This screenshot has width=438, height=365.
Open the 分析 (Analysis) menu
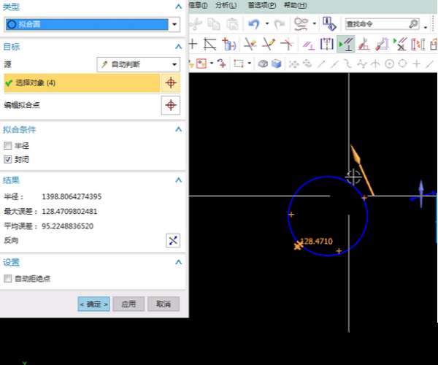[226, 5]
